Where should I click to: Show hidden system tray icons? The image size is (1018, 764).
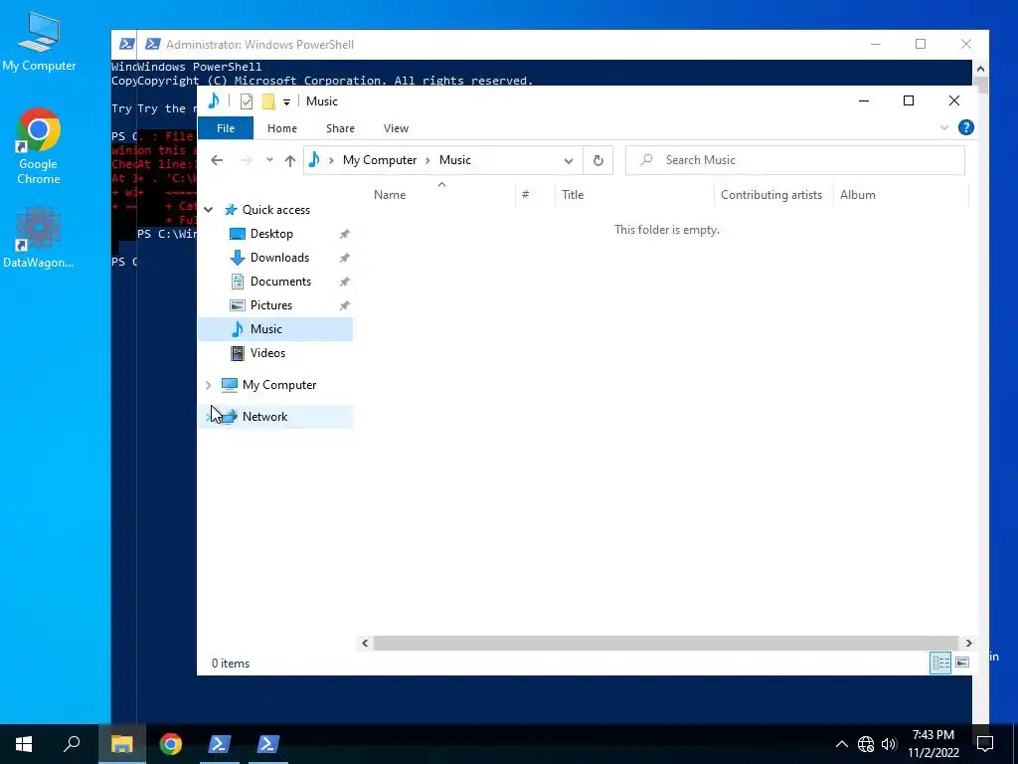point(841,744)
